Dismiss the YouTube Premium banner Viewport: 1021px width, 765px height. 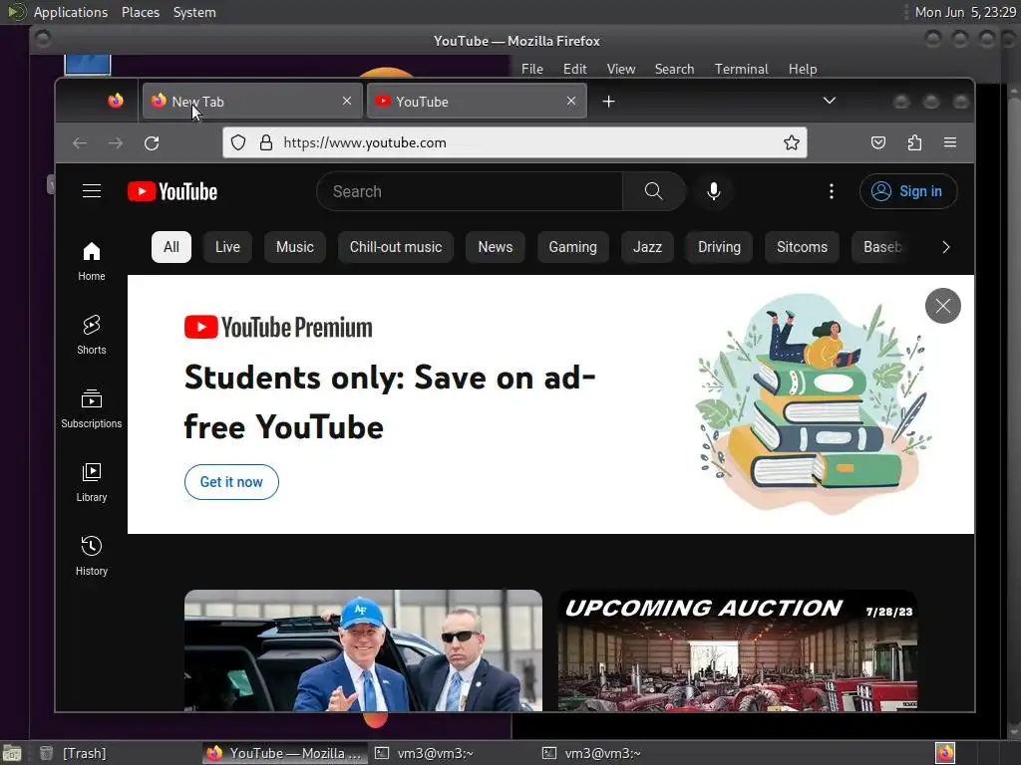pos(943,306)
